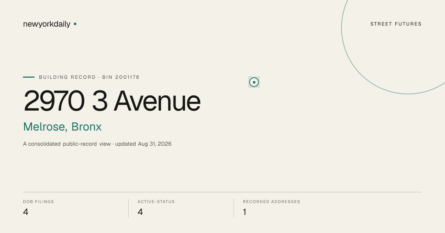This screenshot has width=445, height=233.
Task: Click the horizontal divider above the stats
Action: point(222,192)
